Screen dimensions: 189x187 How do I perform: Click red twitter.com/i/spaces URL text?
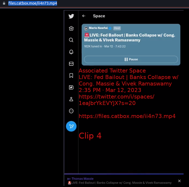point(117,100)
